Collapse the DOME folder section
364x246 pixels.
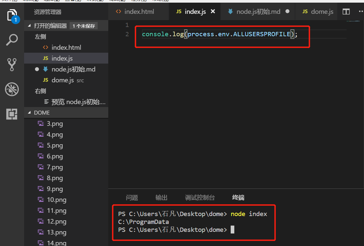(30, 113)
